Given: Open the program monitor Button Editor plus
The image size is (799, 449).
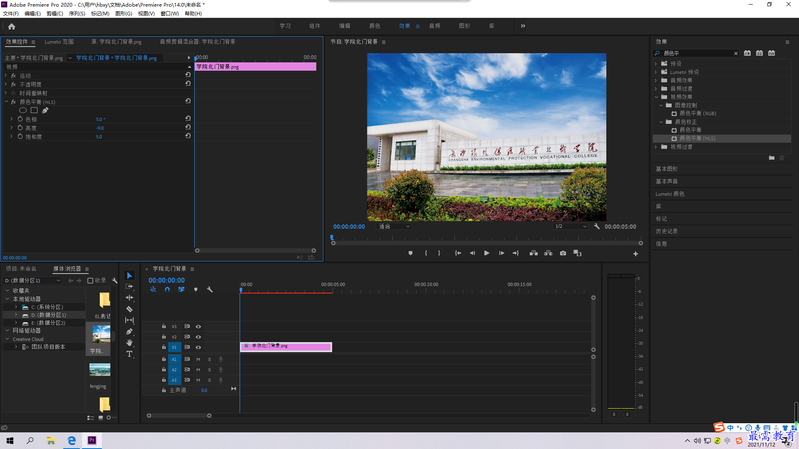Looking at the screenshot, I should pyautogui.click(x=635, y=254).
